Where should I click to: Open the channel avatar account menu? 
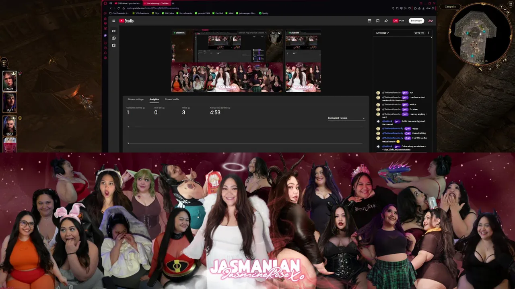(x=431, y=21)
